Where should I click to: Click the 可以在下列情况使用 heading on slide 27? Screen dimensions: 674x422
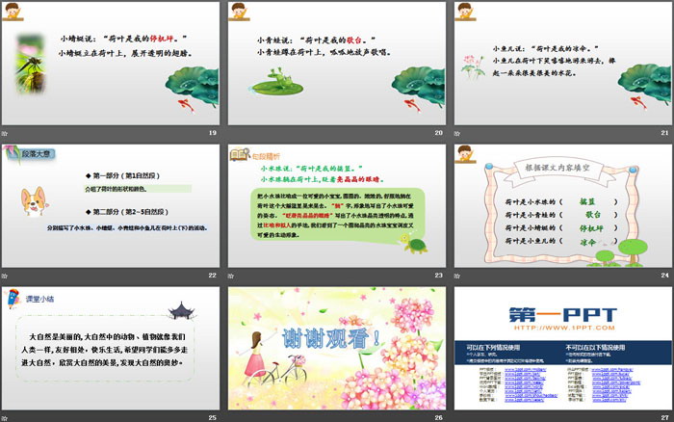click(x=493, y=347)
